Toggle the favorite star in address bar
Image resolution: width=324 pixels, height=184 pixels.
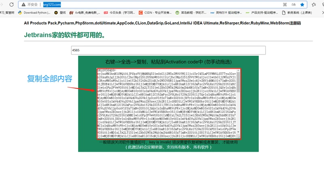click(x=302, y=5)
